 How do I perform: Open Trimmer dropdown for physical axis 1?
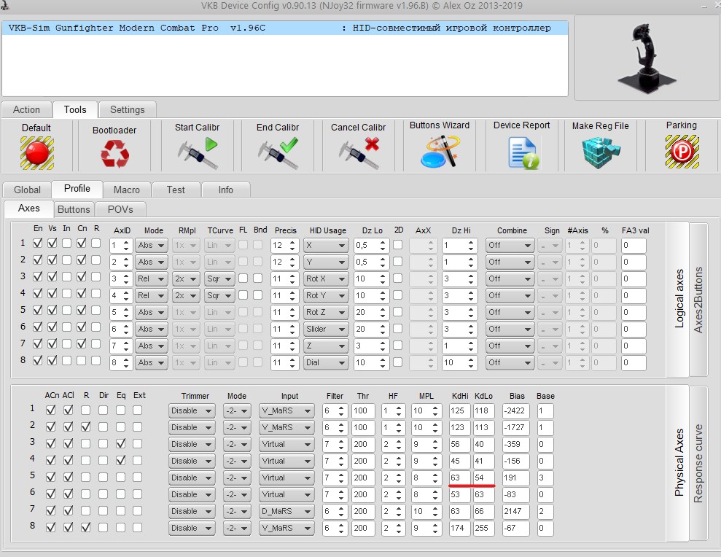(192, 410)
